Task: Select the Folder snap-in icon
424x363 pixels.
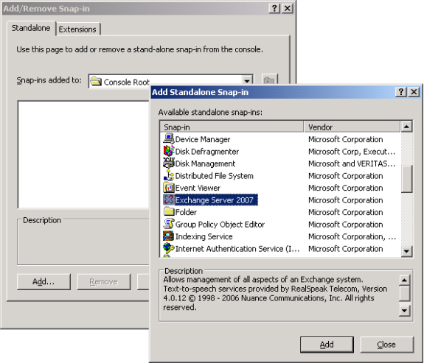Action: click(169, 212)
